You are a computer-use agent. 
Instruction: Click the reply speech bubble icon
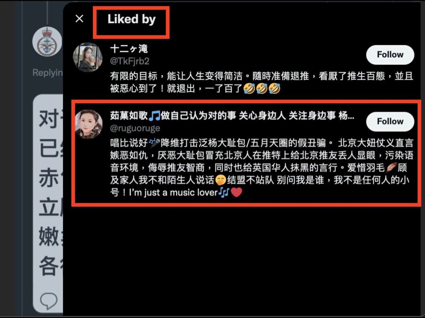[49, 300]
